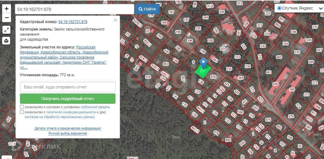This screenshot has width=324, height=159.
Task: Select parcel labeled 235 on map
Action: 229,69
